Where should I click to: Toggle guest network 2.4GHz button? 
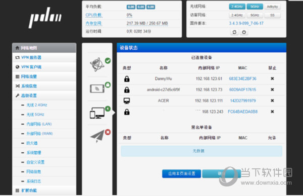coord(237,15)
